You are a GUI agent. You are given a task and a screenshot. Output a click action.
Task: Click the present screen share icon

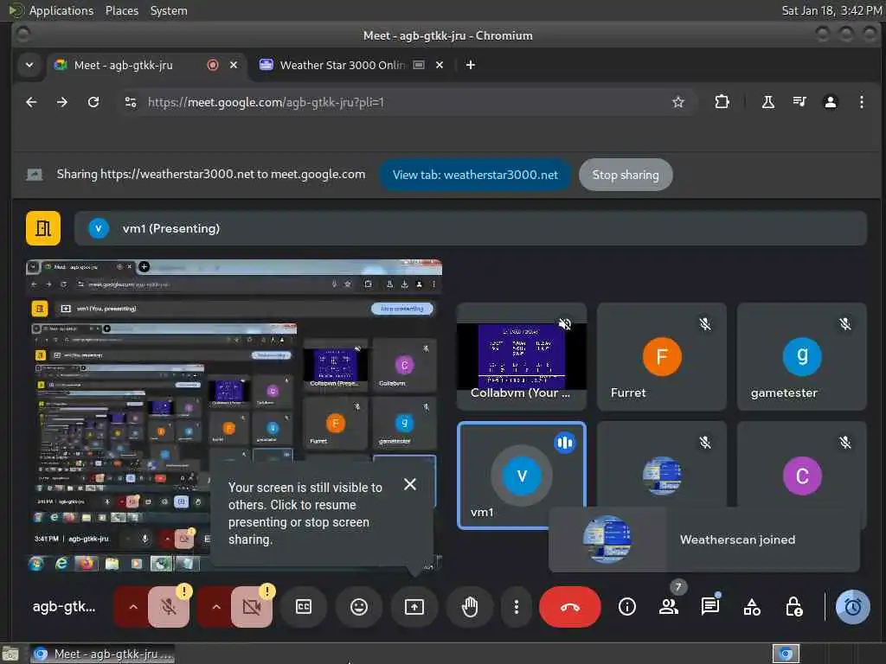pyautogui.click(x=414, y=607)
